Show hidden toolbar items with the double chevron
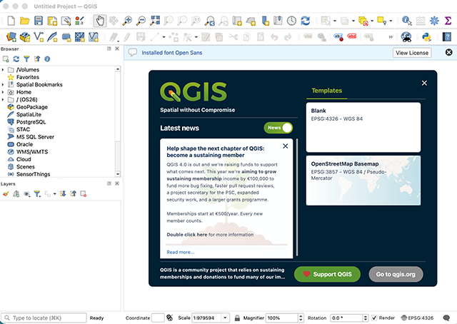 tap(391, 36)
